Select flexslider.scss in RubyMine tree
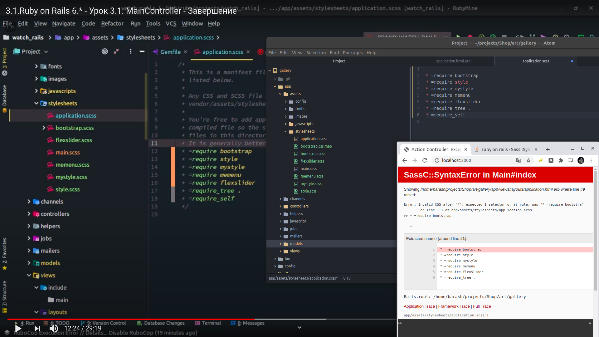This screenshot has width=599, height=337. point(74,140)
